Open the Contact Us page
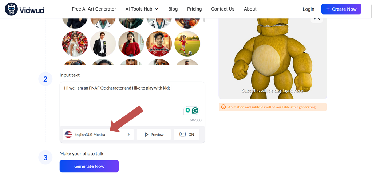 [x=223, y=9]
